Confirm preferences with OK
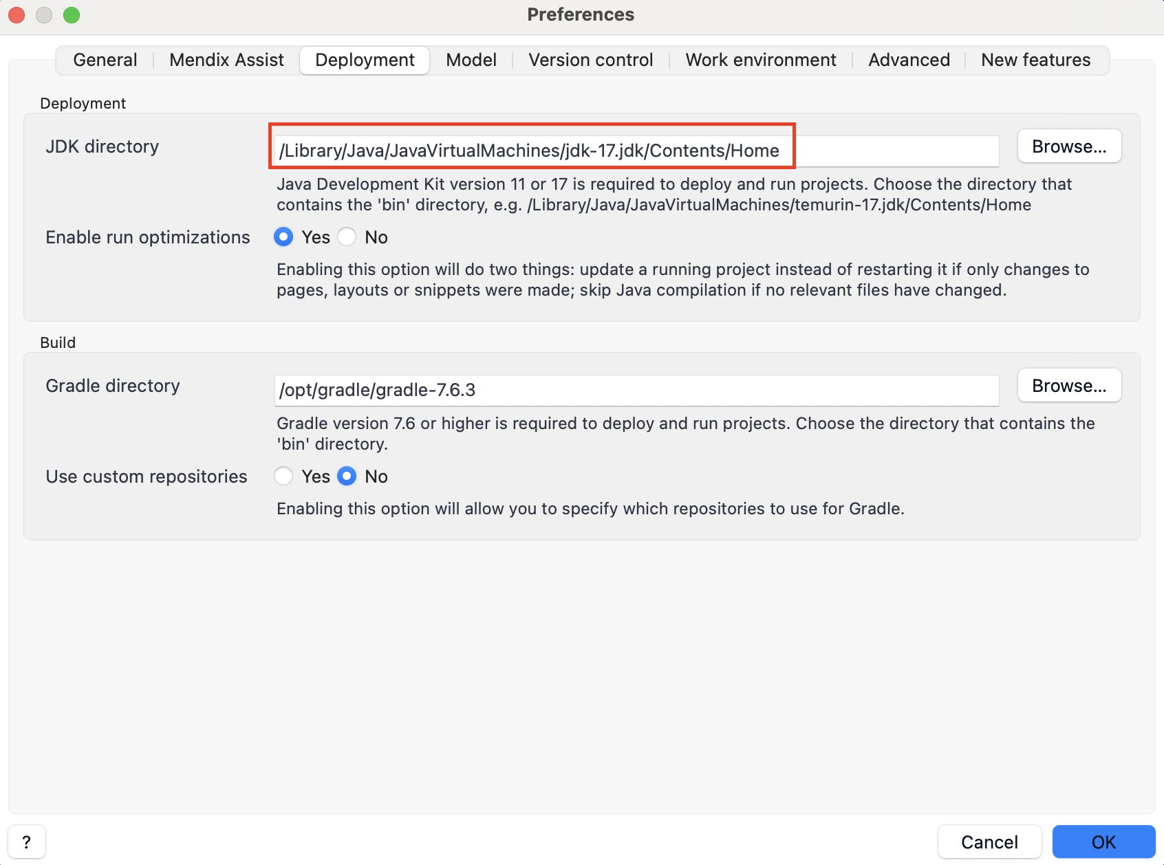 pos(1103,842)
